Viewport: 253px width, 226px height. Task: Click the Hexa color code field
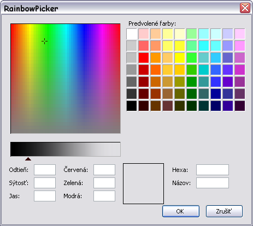[213, 170]
